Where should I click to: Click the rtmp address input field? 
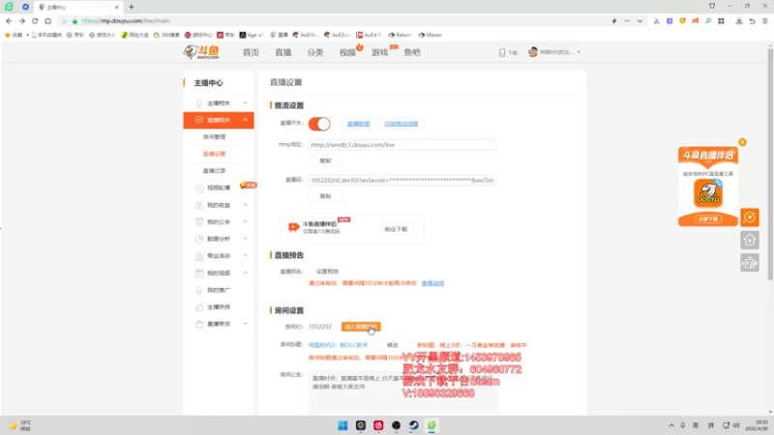click(402, 145)
